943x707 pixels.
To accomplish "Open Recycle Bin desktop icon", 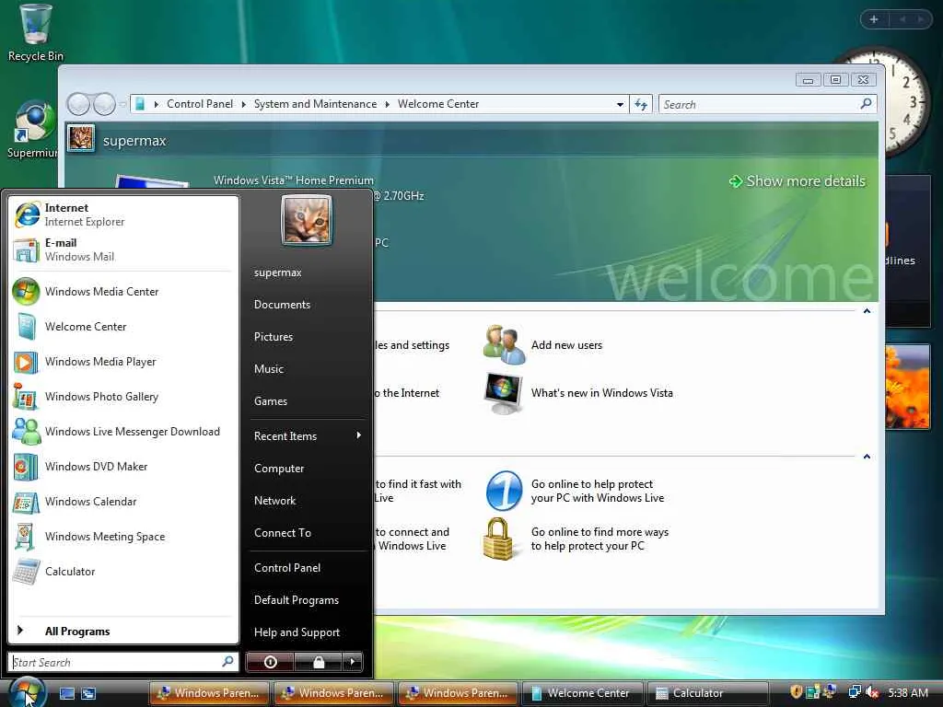I will coord(36,33).
